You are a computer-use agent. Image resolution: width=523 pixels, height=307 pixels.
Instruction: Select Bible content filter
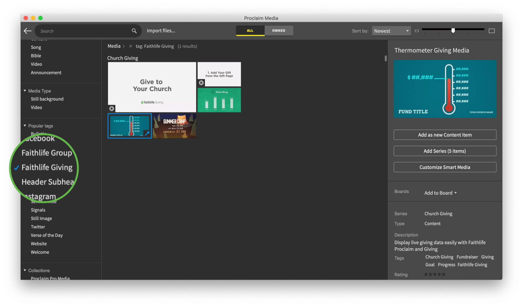coord(36,56)
